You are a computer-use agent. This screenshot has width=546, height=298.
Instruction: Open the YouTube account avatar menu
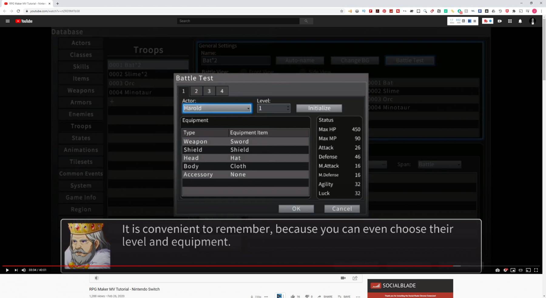click(532, 21)
